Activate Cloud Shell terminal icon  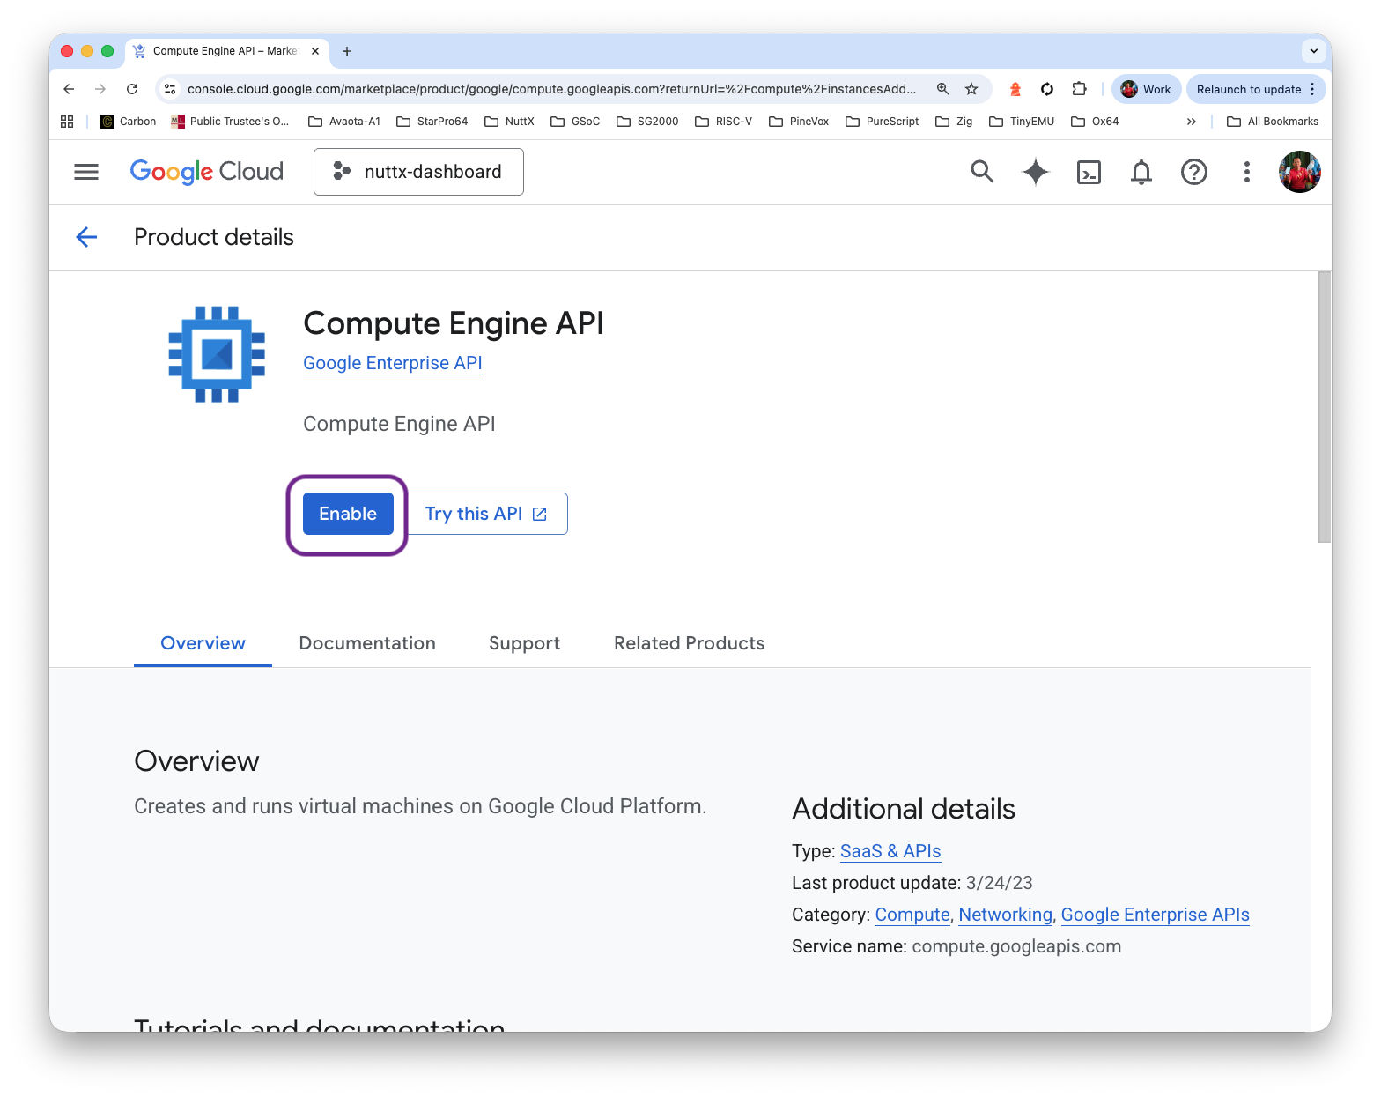click(x=1089, y=172)
